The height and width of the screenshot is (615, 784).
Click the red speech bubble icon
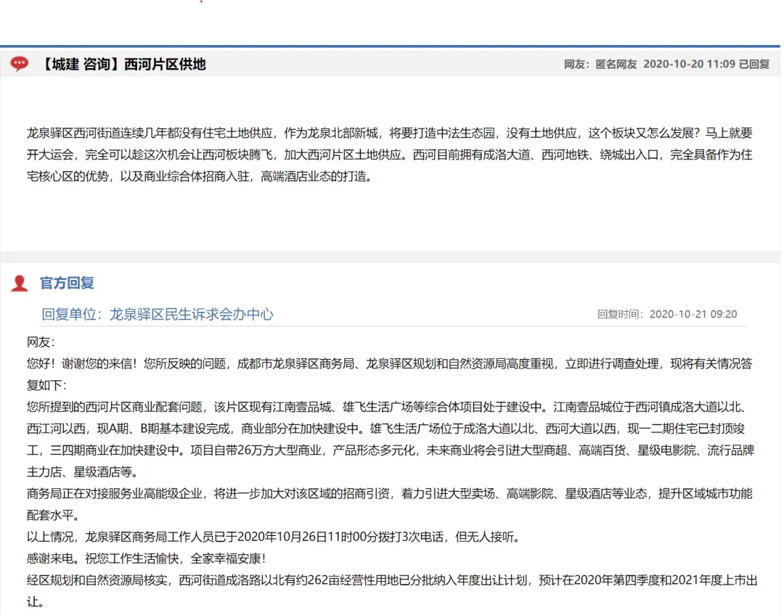pos(20,63)
